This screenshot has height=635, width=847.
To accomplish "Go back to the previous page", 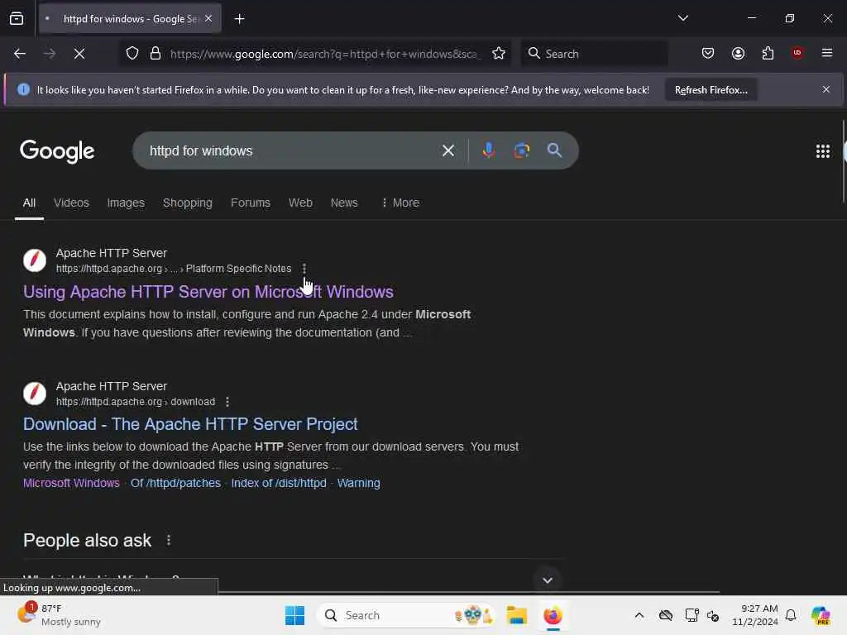I will point(20,54).
